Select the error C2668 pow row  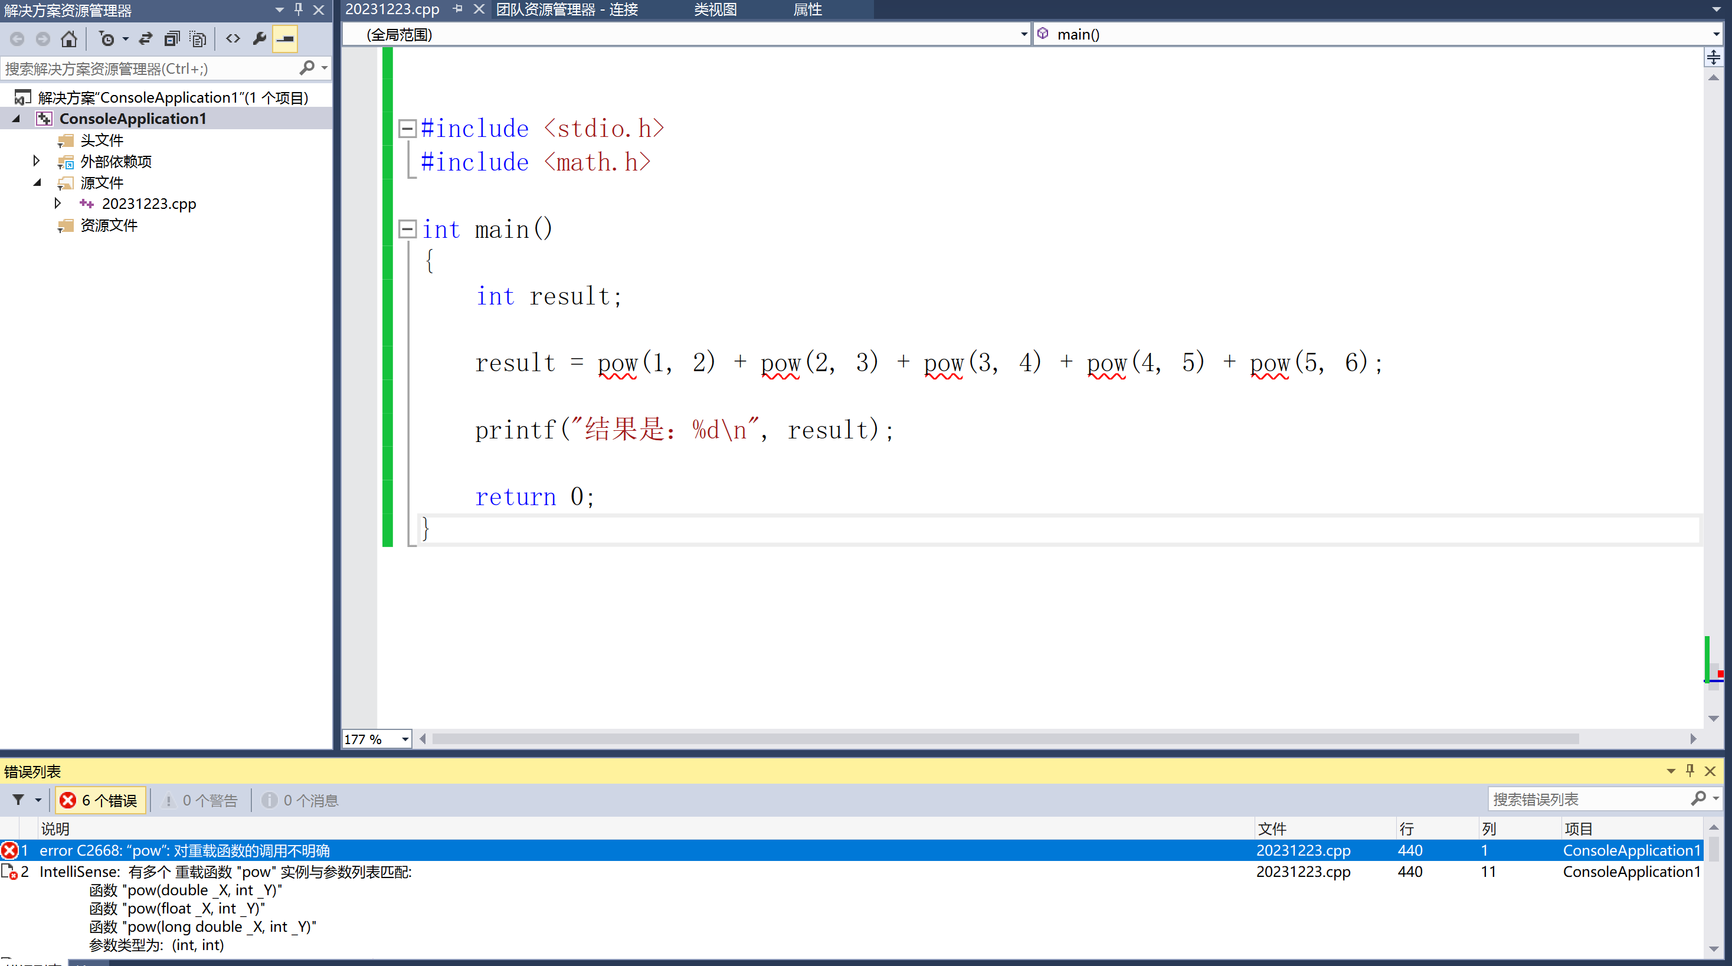click(x=851, y=850)
